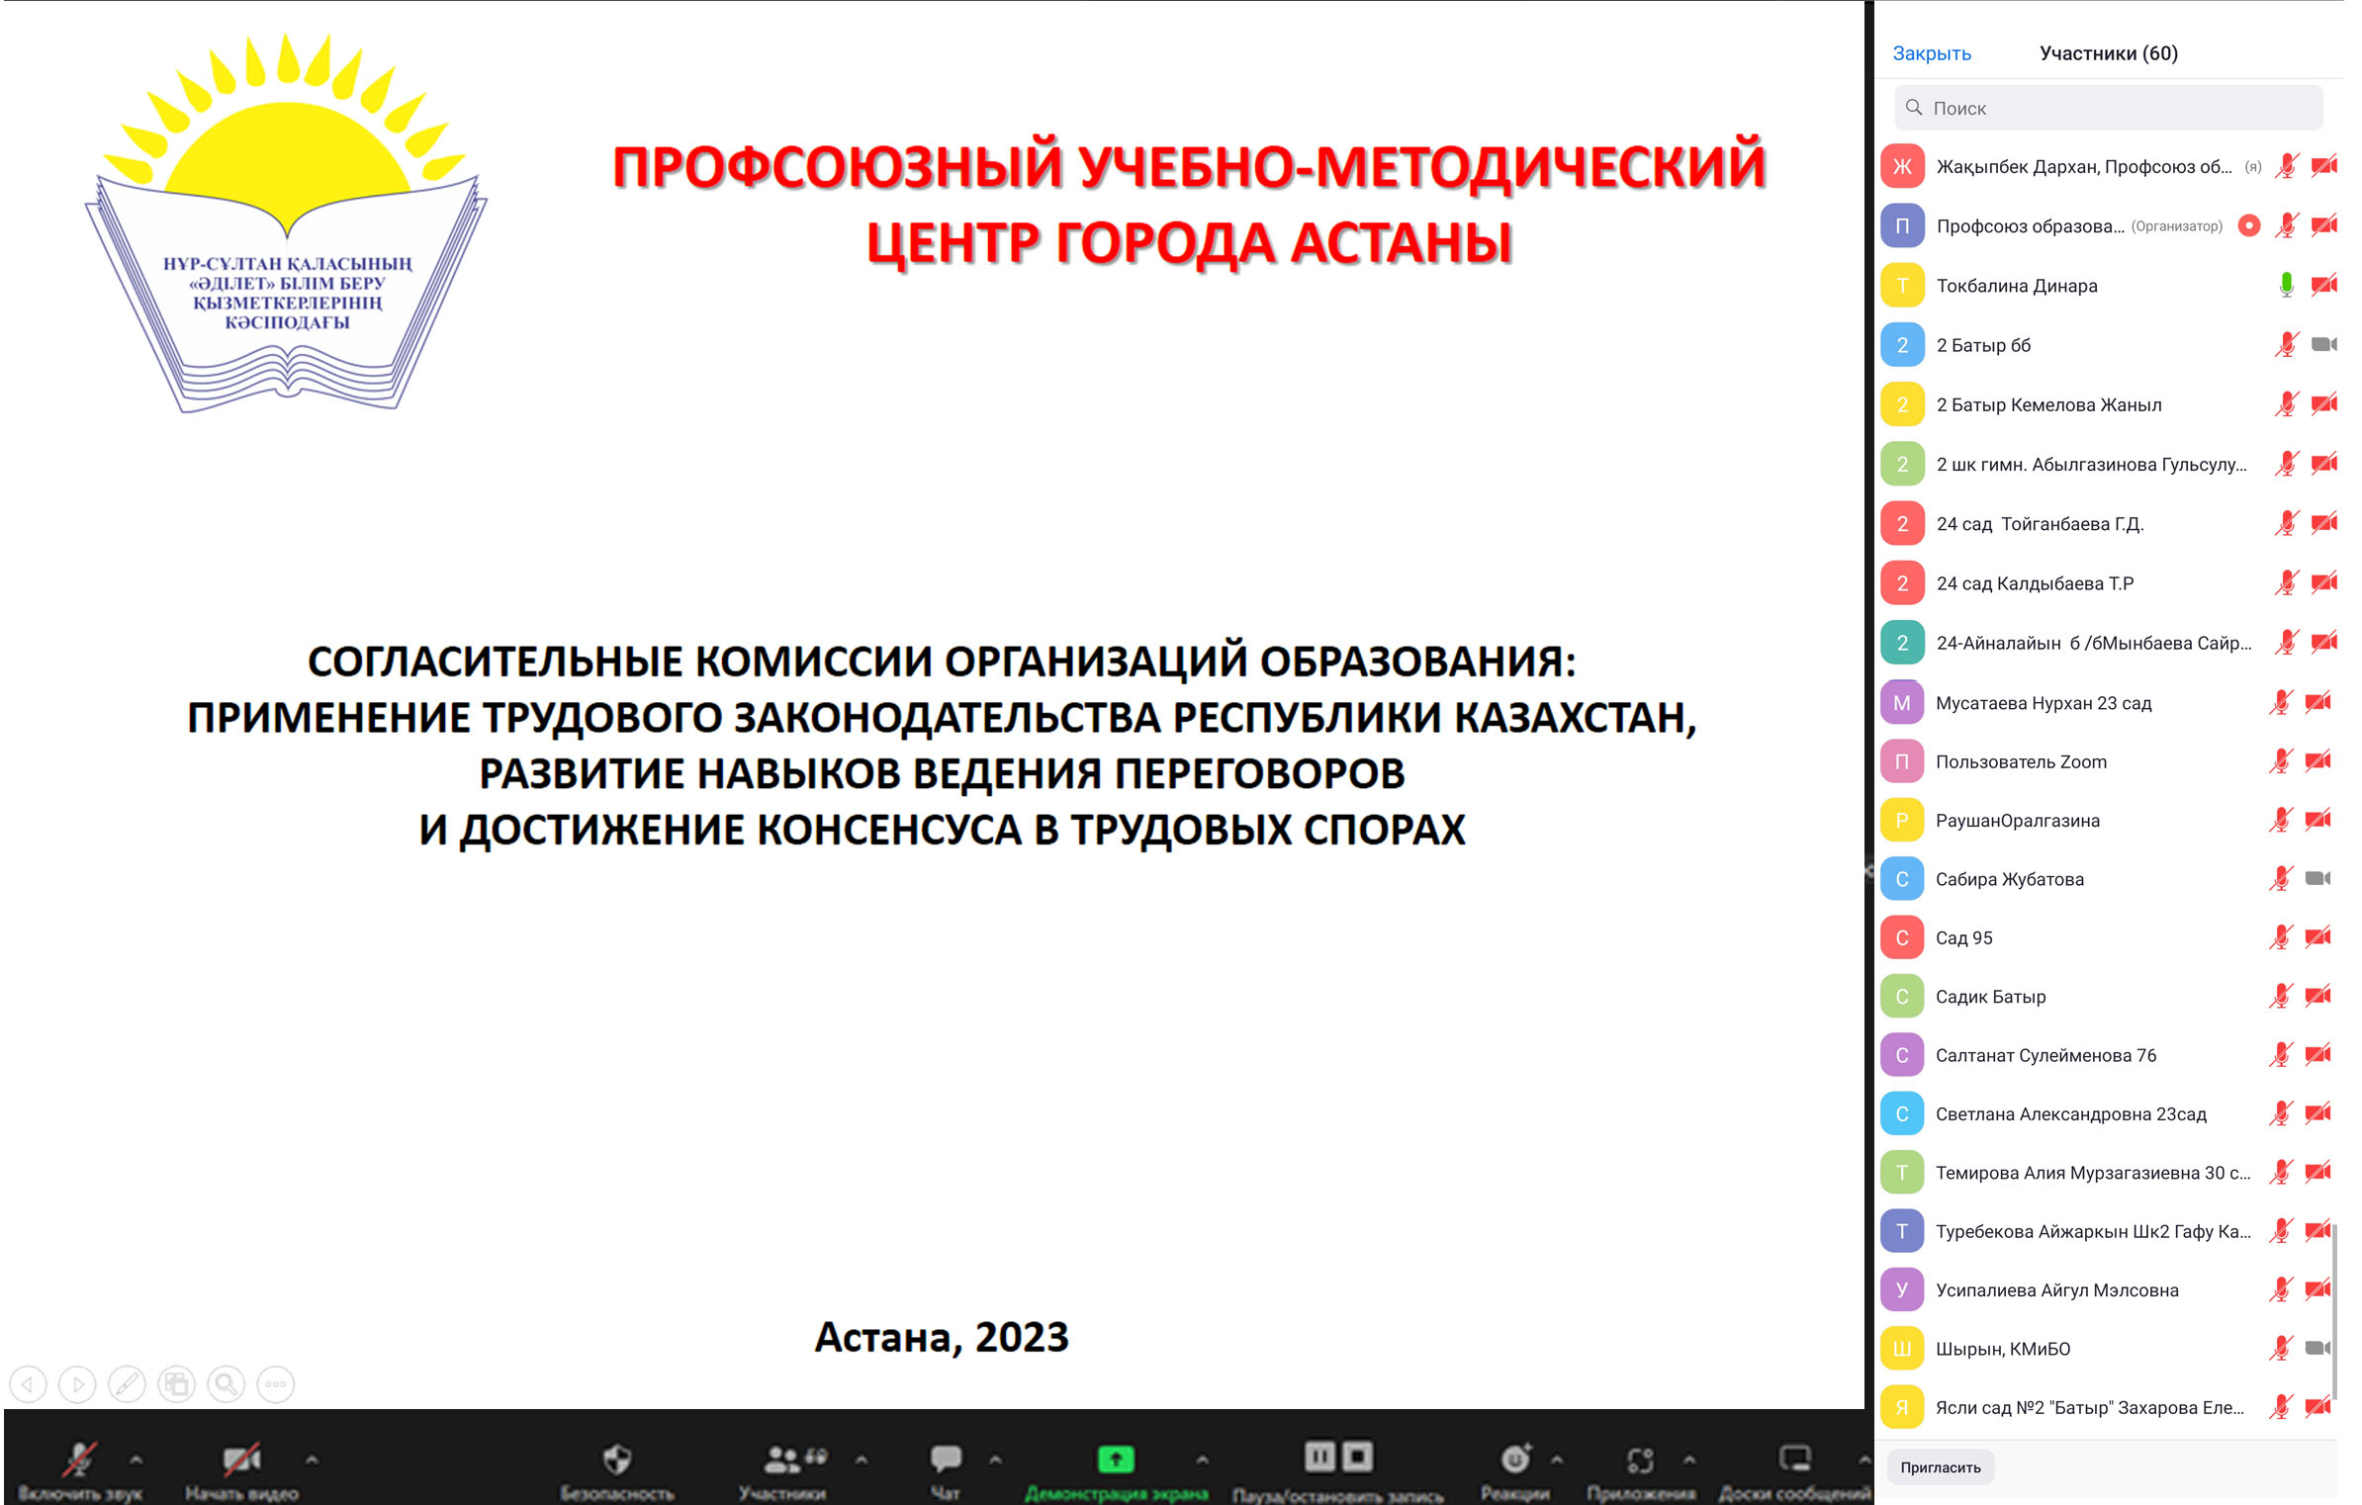The image size is (2362, 1505).
Task: Go to the next slide with the arrow
Action: 77,1383
